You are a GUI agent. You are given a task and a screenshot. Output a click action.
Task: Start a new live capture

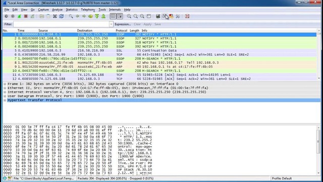[19, 16]
